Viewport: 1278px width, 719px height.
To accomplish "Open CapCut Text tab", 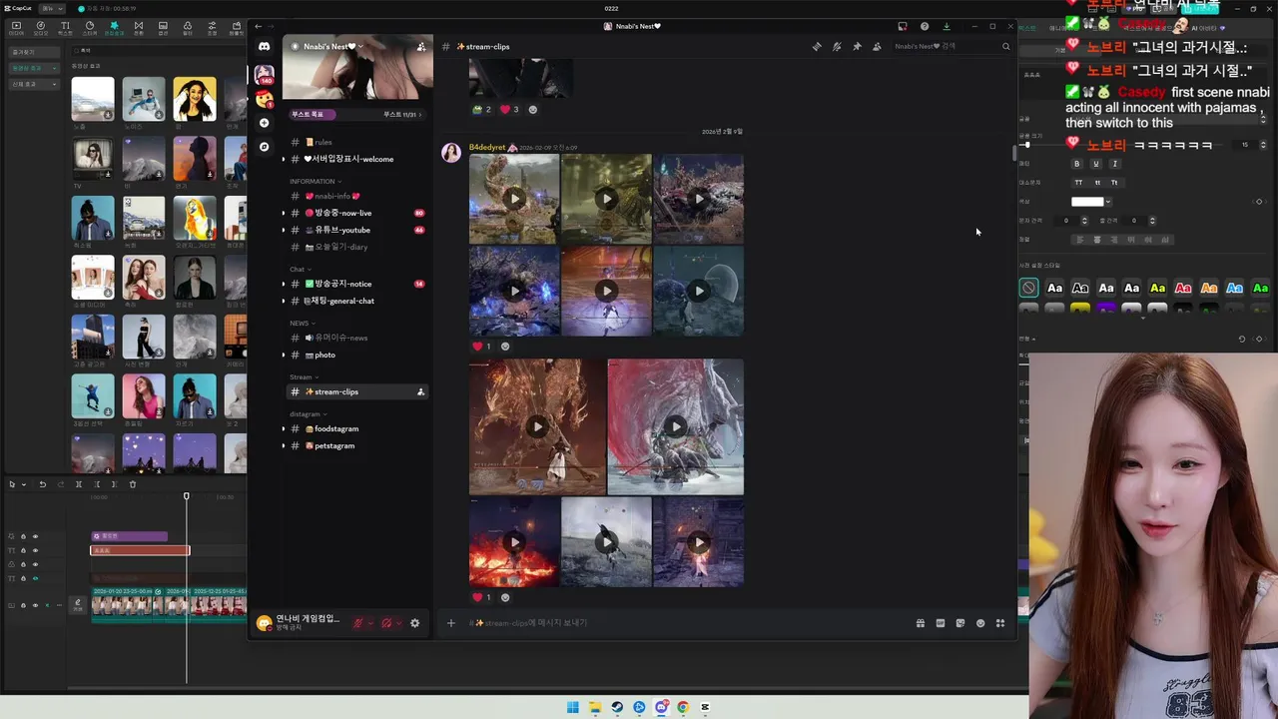I will tap(65, 28).
